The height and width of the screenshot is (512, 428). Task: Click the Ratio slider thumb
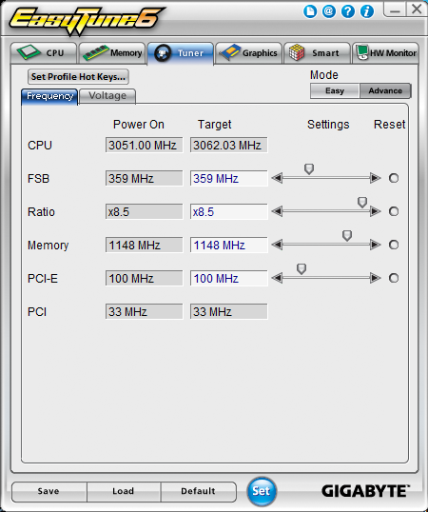362,202
